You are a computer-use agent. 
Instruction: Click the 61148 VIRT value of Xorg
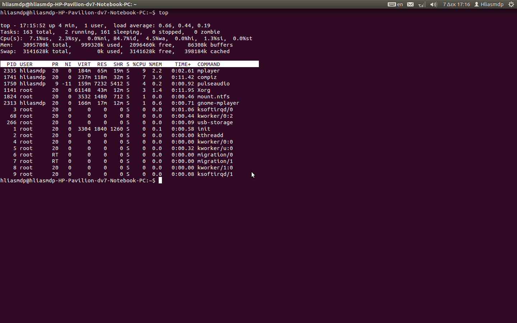pyautogui.click(x=83, y=90)
